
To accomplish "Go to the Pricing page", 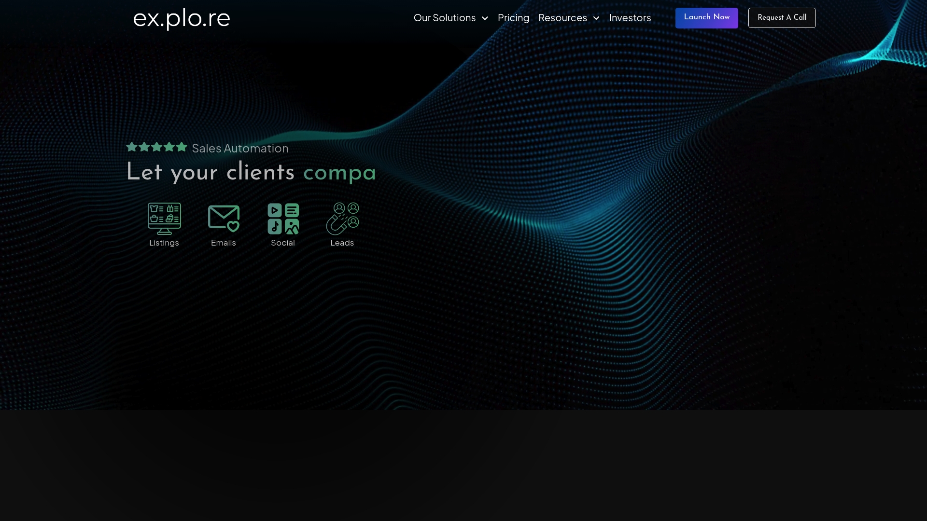I will (513, 18).
